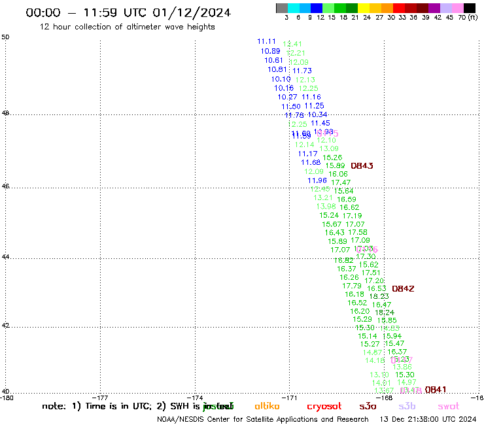Click the black swatch ending the scale
The image size is (484, 425).
[470, 8]
